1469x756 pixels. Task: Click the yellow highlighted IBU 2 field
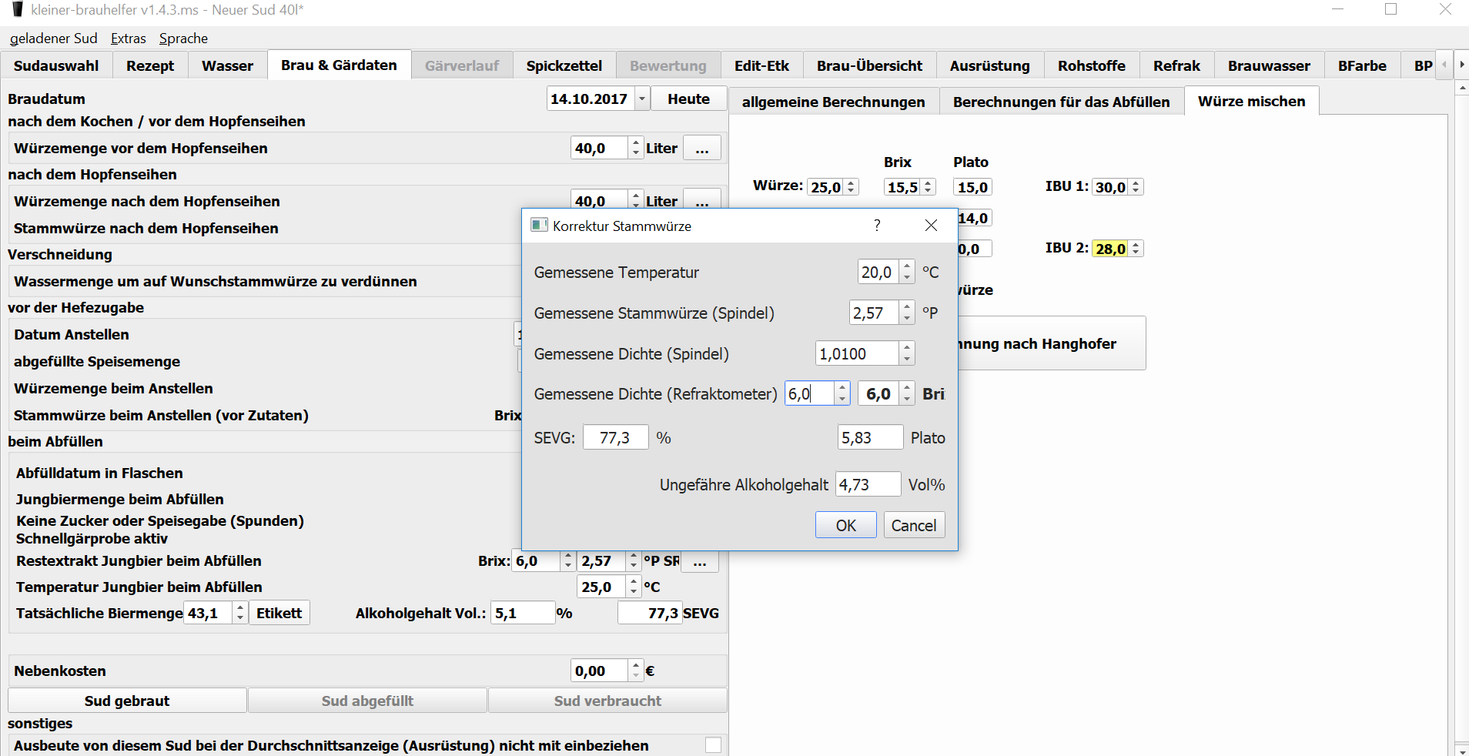pyautogui.click(x=1110, y=249)
